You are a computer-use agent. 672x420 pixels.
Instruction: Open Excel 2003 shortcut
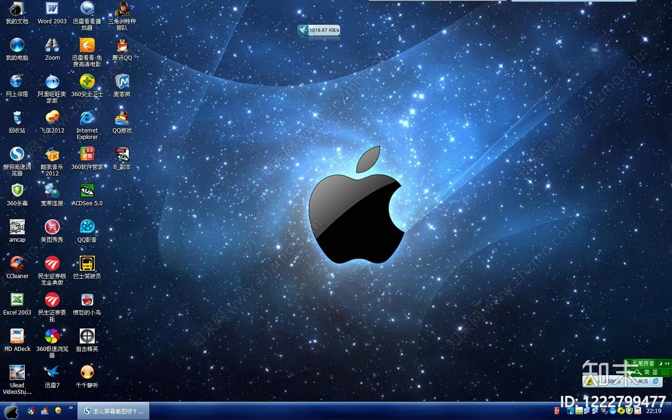click(17, 304)
